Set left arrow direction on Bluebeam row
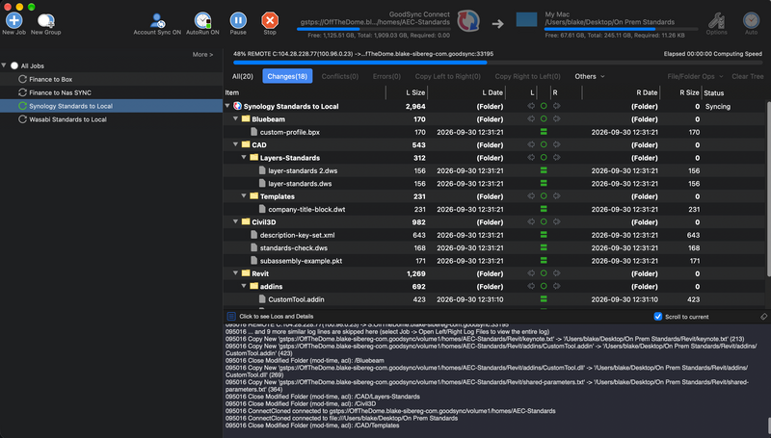771x438 pixels. point(531,118)
